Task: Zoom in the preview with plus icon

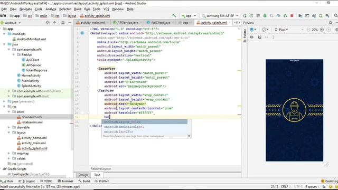Action: (x=322, y=30)
